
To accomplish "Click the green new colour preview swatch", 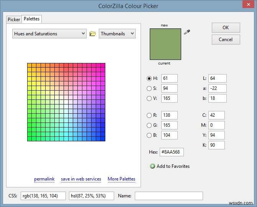I will point(166,44).
